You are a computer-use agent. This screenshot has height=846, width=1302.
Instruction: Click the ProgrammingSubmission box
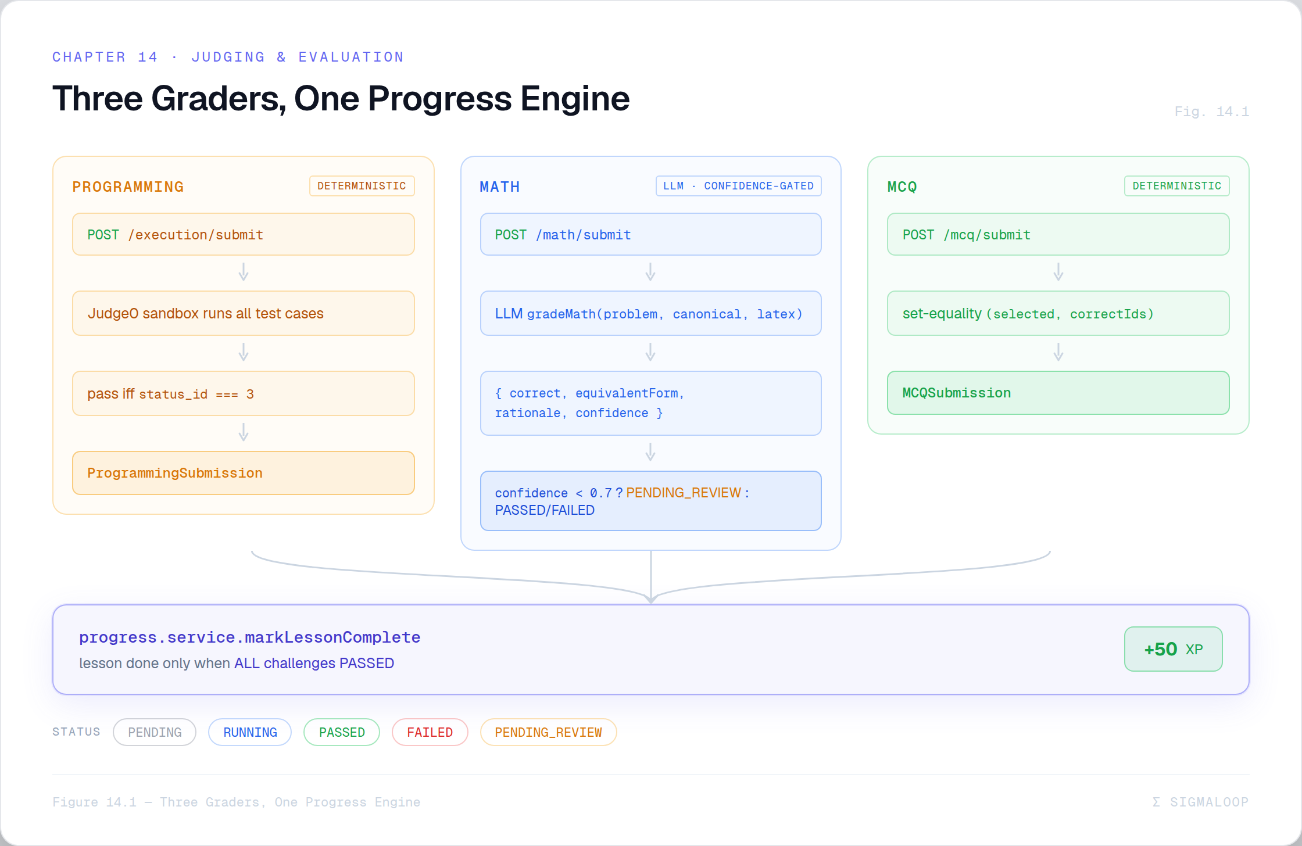[x=244, y=473]
